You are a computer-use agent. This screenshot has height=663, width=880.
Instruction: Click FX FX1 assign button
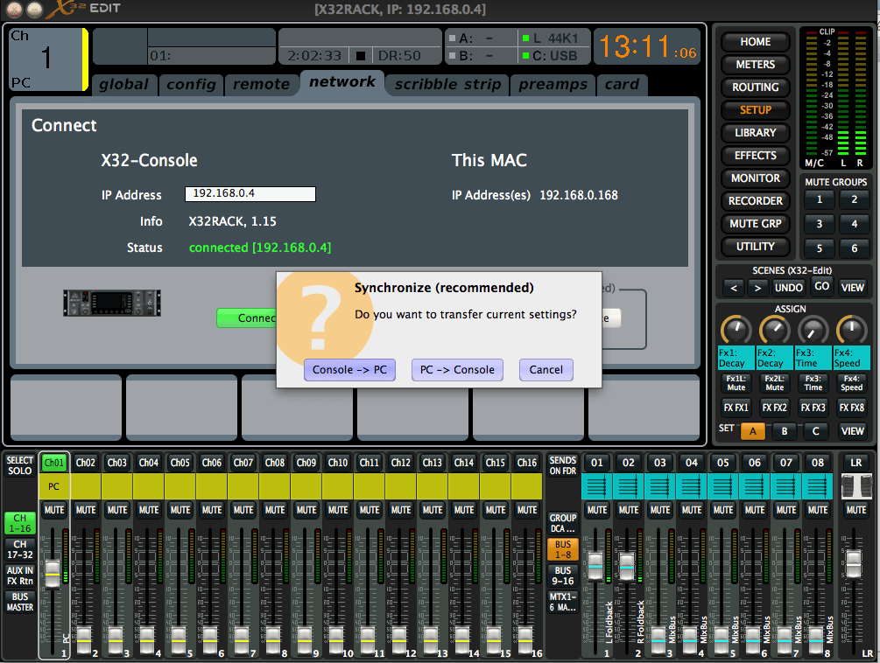(x=736, y=408)
